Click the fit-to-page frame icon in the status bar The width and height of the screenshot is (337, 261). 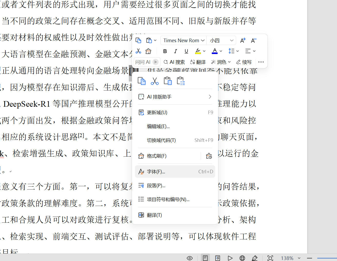point(270,258)
